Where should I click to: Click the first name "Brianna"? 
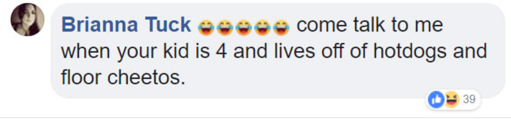[x=99, y=24]
